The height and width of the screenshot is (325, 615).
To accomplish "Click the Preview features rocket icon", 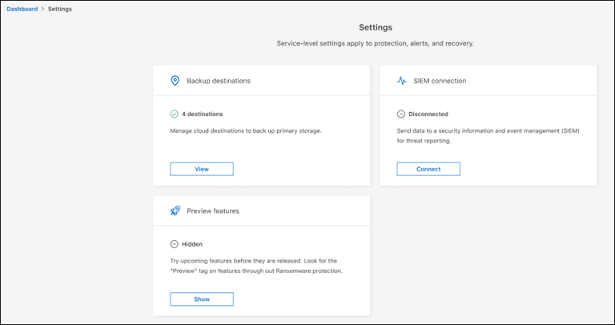I will pos(175,211).
